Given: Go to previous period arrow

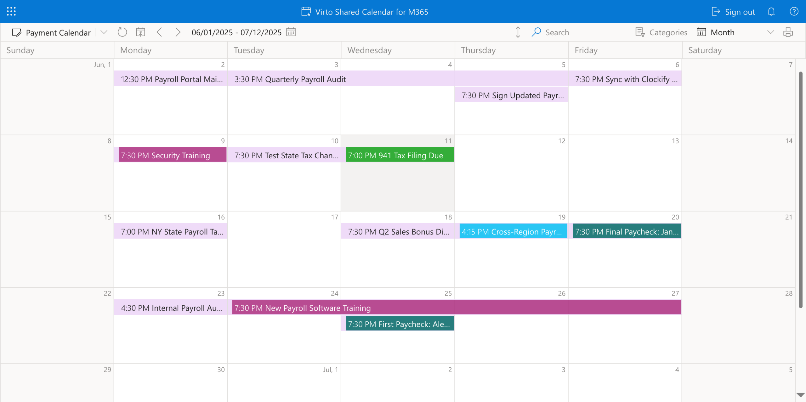Looking at the screenshot, I should point(160,32).
